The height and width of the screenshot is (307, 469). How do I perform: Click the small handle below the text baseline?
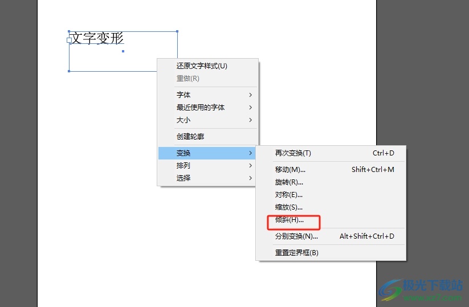(123, 51)
